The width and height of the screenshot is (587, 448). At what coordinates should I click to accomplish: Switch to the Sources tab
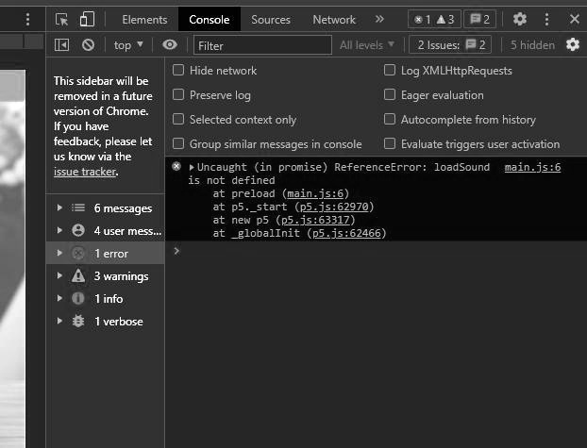point(270,19)
